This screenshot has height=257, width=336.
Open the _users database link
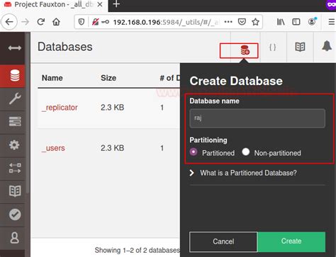coord(53,148)
